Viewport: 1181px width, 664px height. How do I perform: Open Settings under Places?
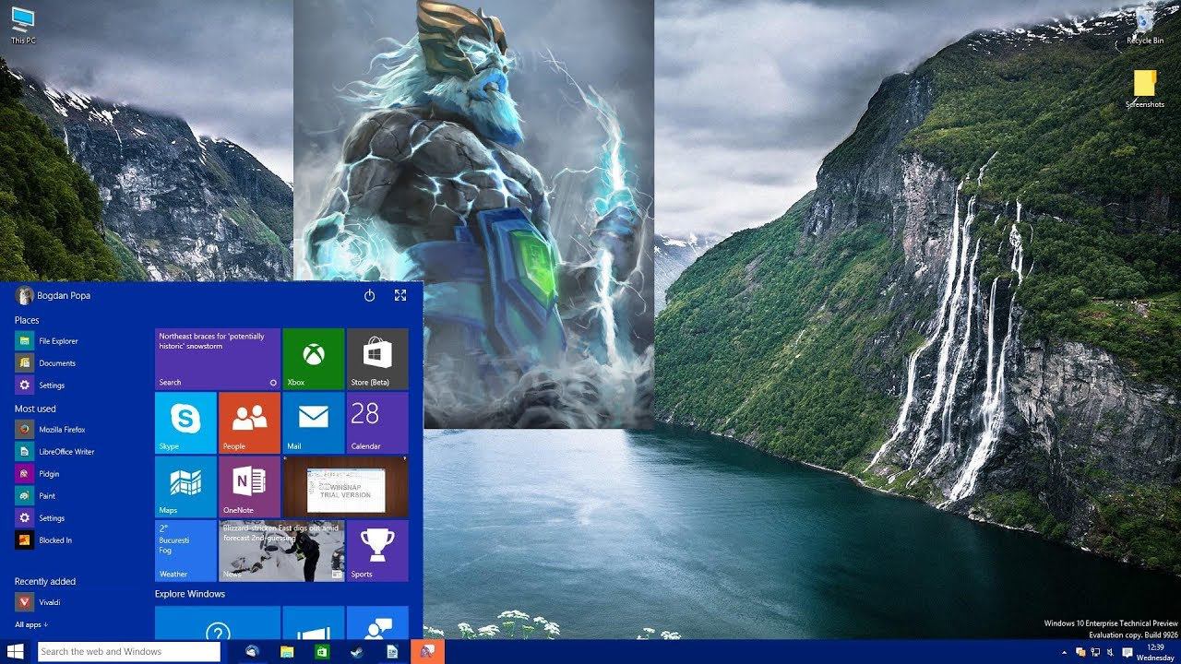[41, 385]
